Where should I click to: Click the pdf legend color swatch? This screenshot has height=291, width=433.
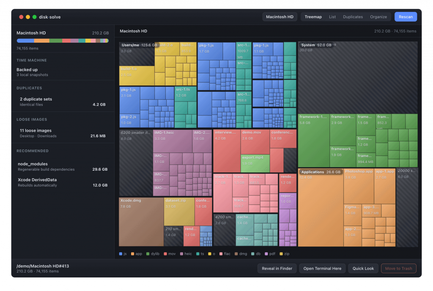266,254
